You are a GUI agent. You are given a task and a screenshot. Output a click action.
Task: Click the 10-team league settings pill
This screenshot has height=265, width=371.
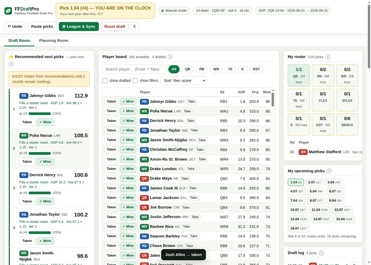[x=222, y=11]
